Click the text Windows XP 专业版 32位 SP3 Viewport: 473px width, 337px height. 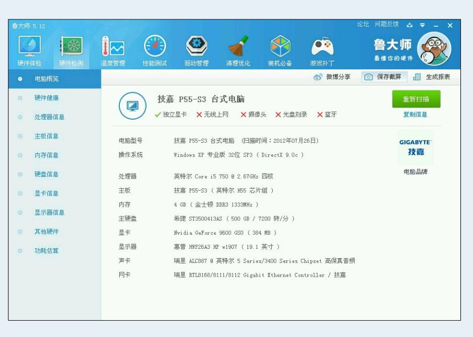213,155
